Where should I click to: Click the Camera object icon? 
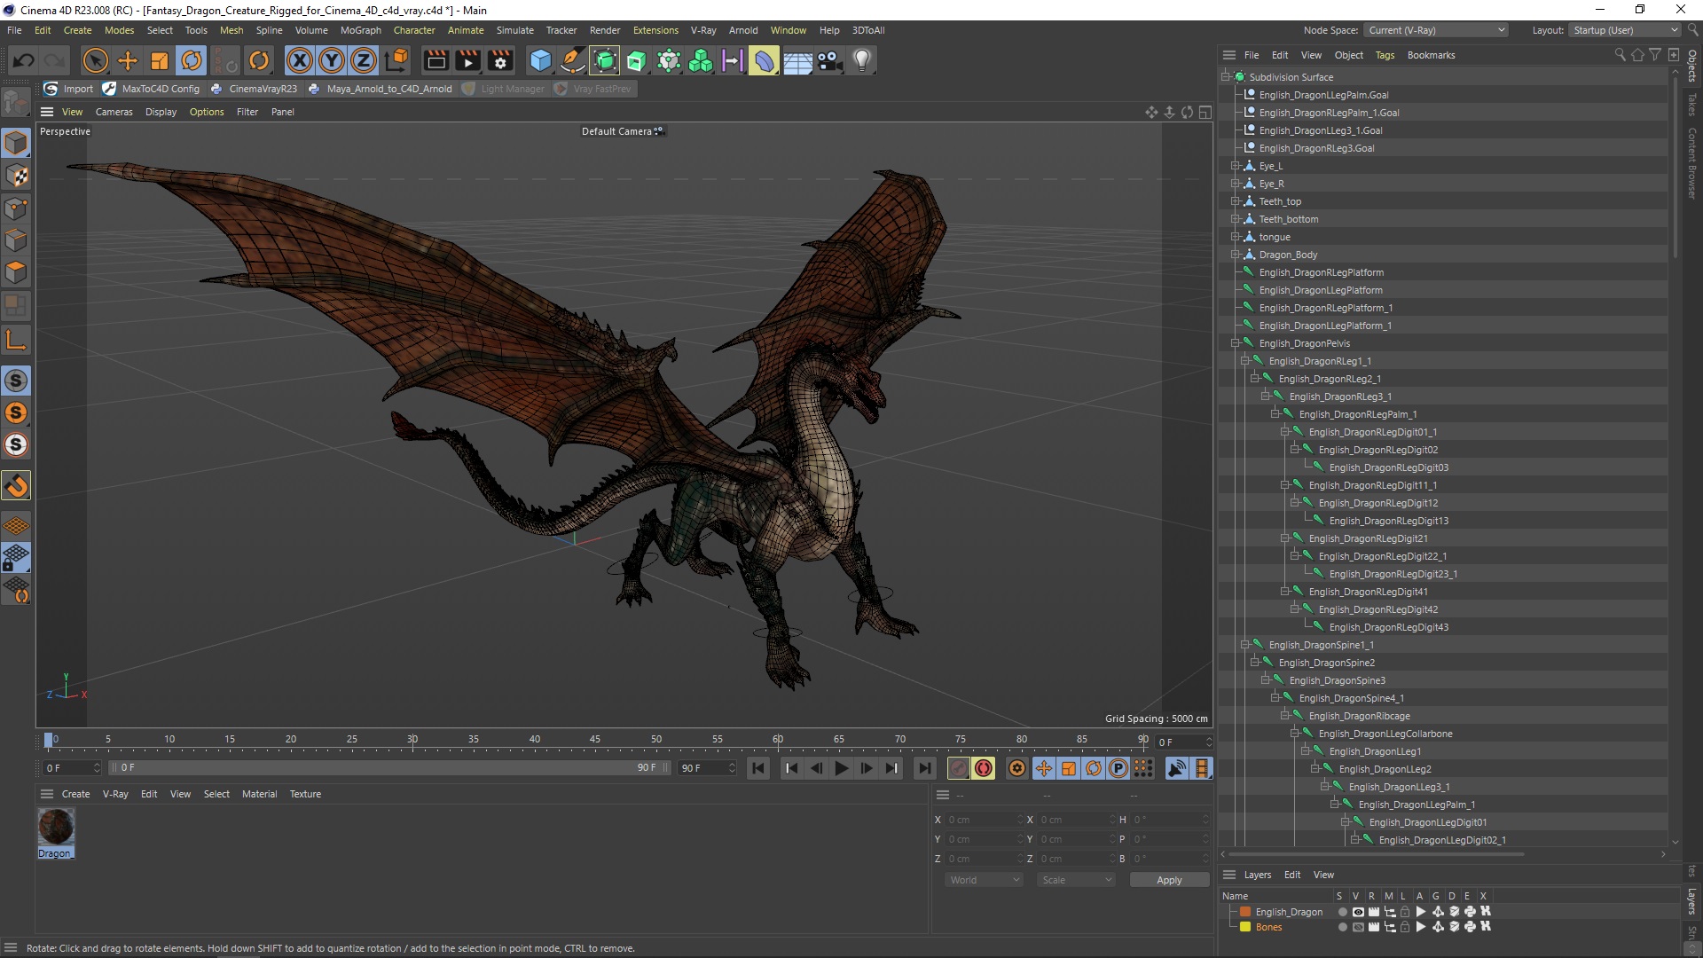coord(829,60)
